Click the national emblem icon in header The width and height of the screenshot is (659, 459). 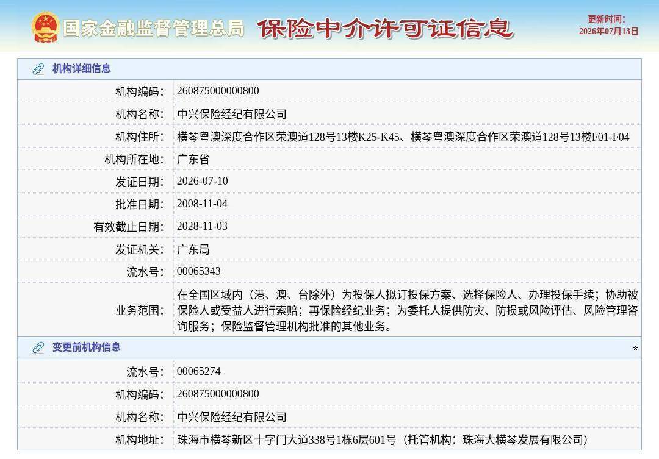(x=45, y=27)
